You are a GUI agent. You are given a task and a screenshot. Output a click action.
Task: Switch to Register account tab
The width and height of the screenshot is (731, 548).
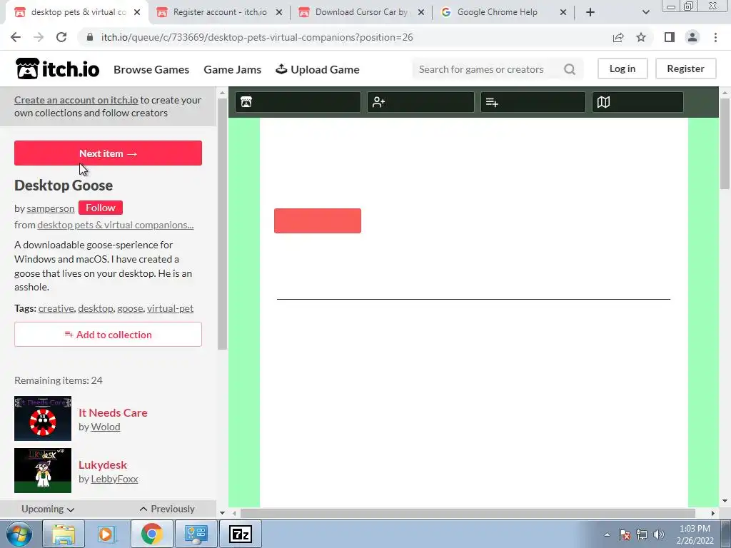point(220,12)
